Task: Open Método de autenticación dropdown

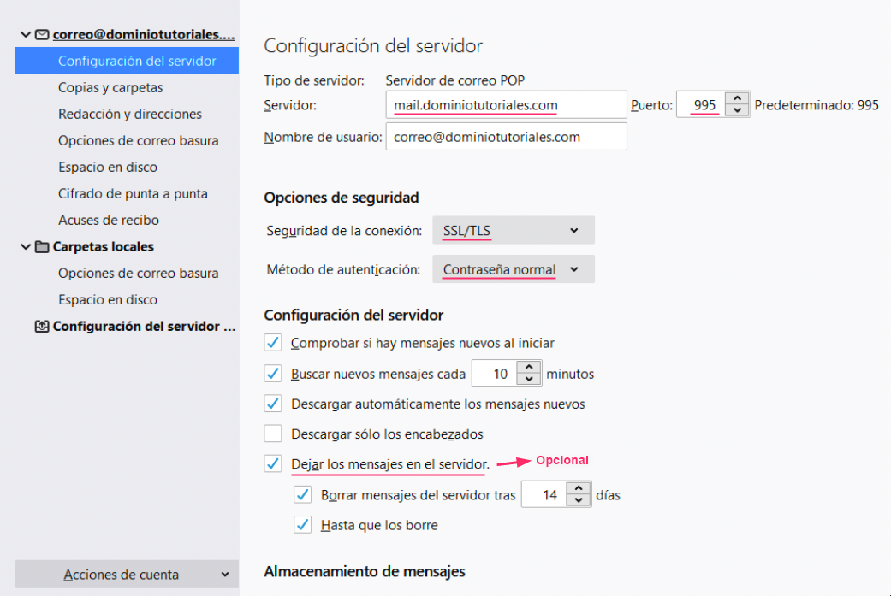Action: click(513, 269)
